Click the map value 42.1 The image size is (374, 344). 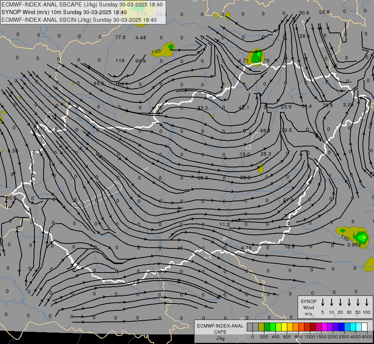tap(243, 108)
